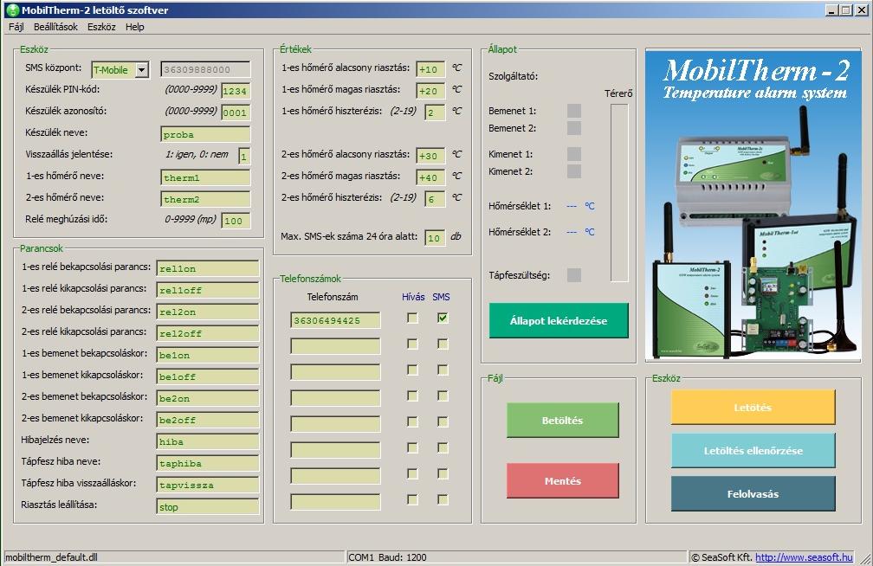This screenshot has width=873, height=566.
Task: Open the www.seasoft.hu link
Action: [804, 557]
